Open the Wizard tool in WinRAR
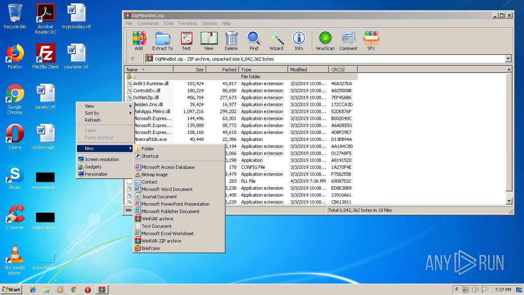The image size is (524, 295). [x=276, y=41]
